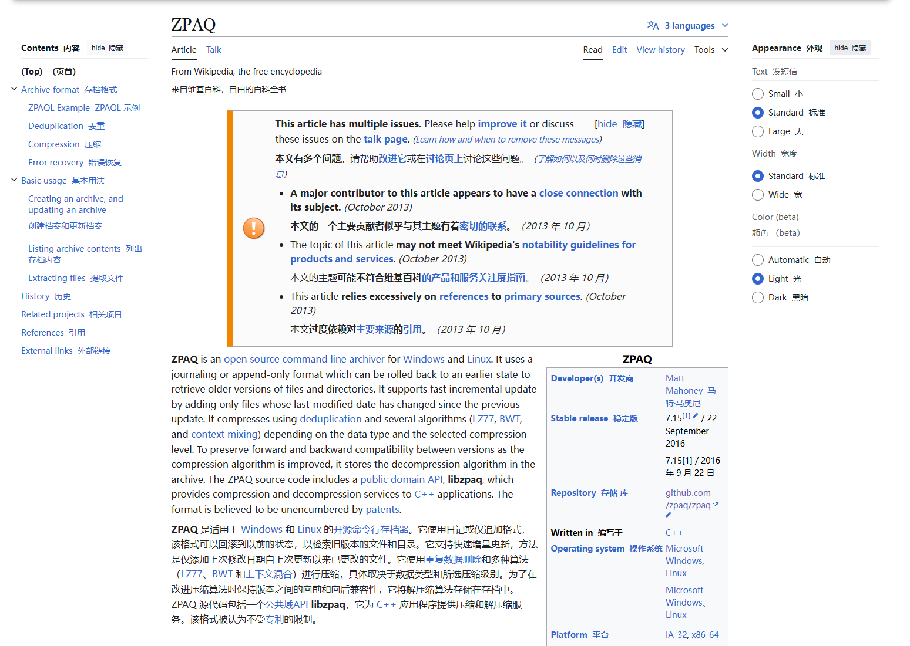Viewport: 910px width, 646px height.
Task: Choose the Automatic color mode
Action: (x=758, y=260)
